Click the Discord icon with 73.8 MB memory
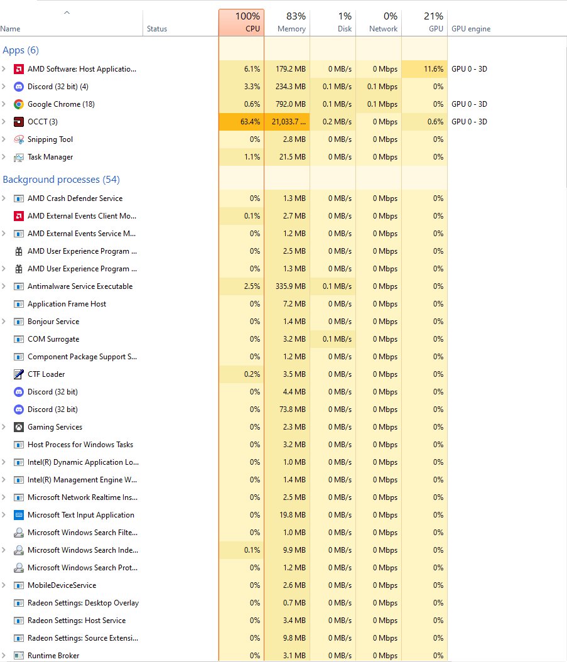Screen dimensions: 567x662 pos(19,410)
